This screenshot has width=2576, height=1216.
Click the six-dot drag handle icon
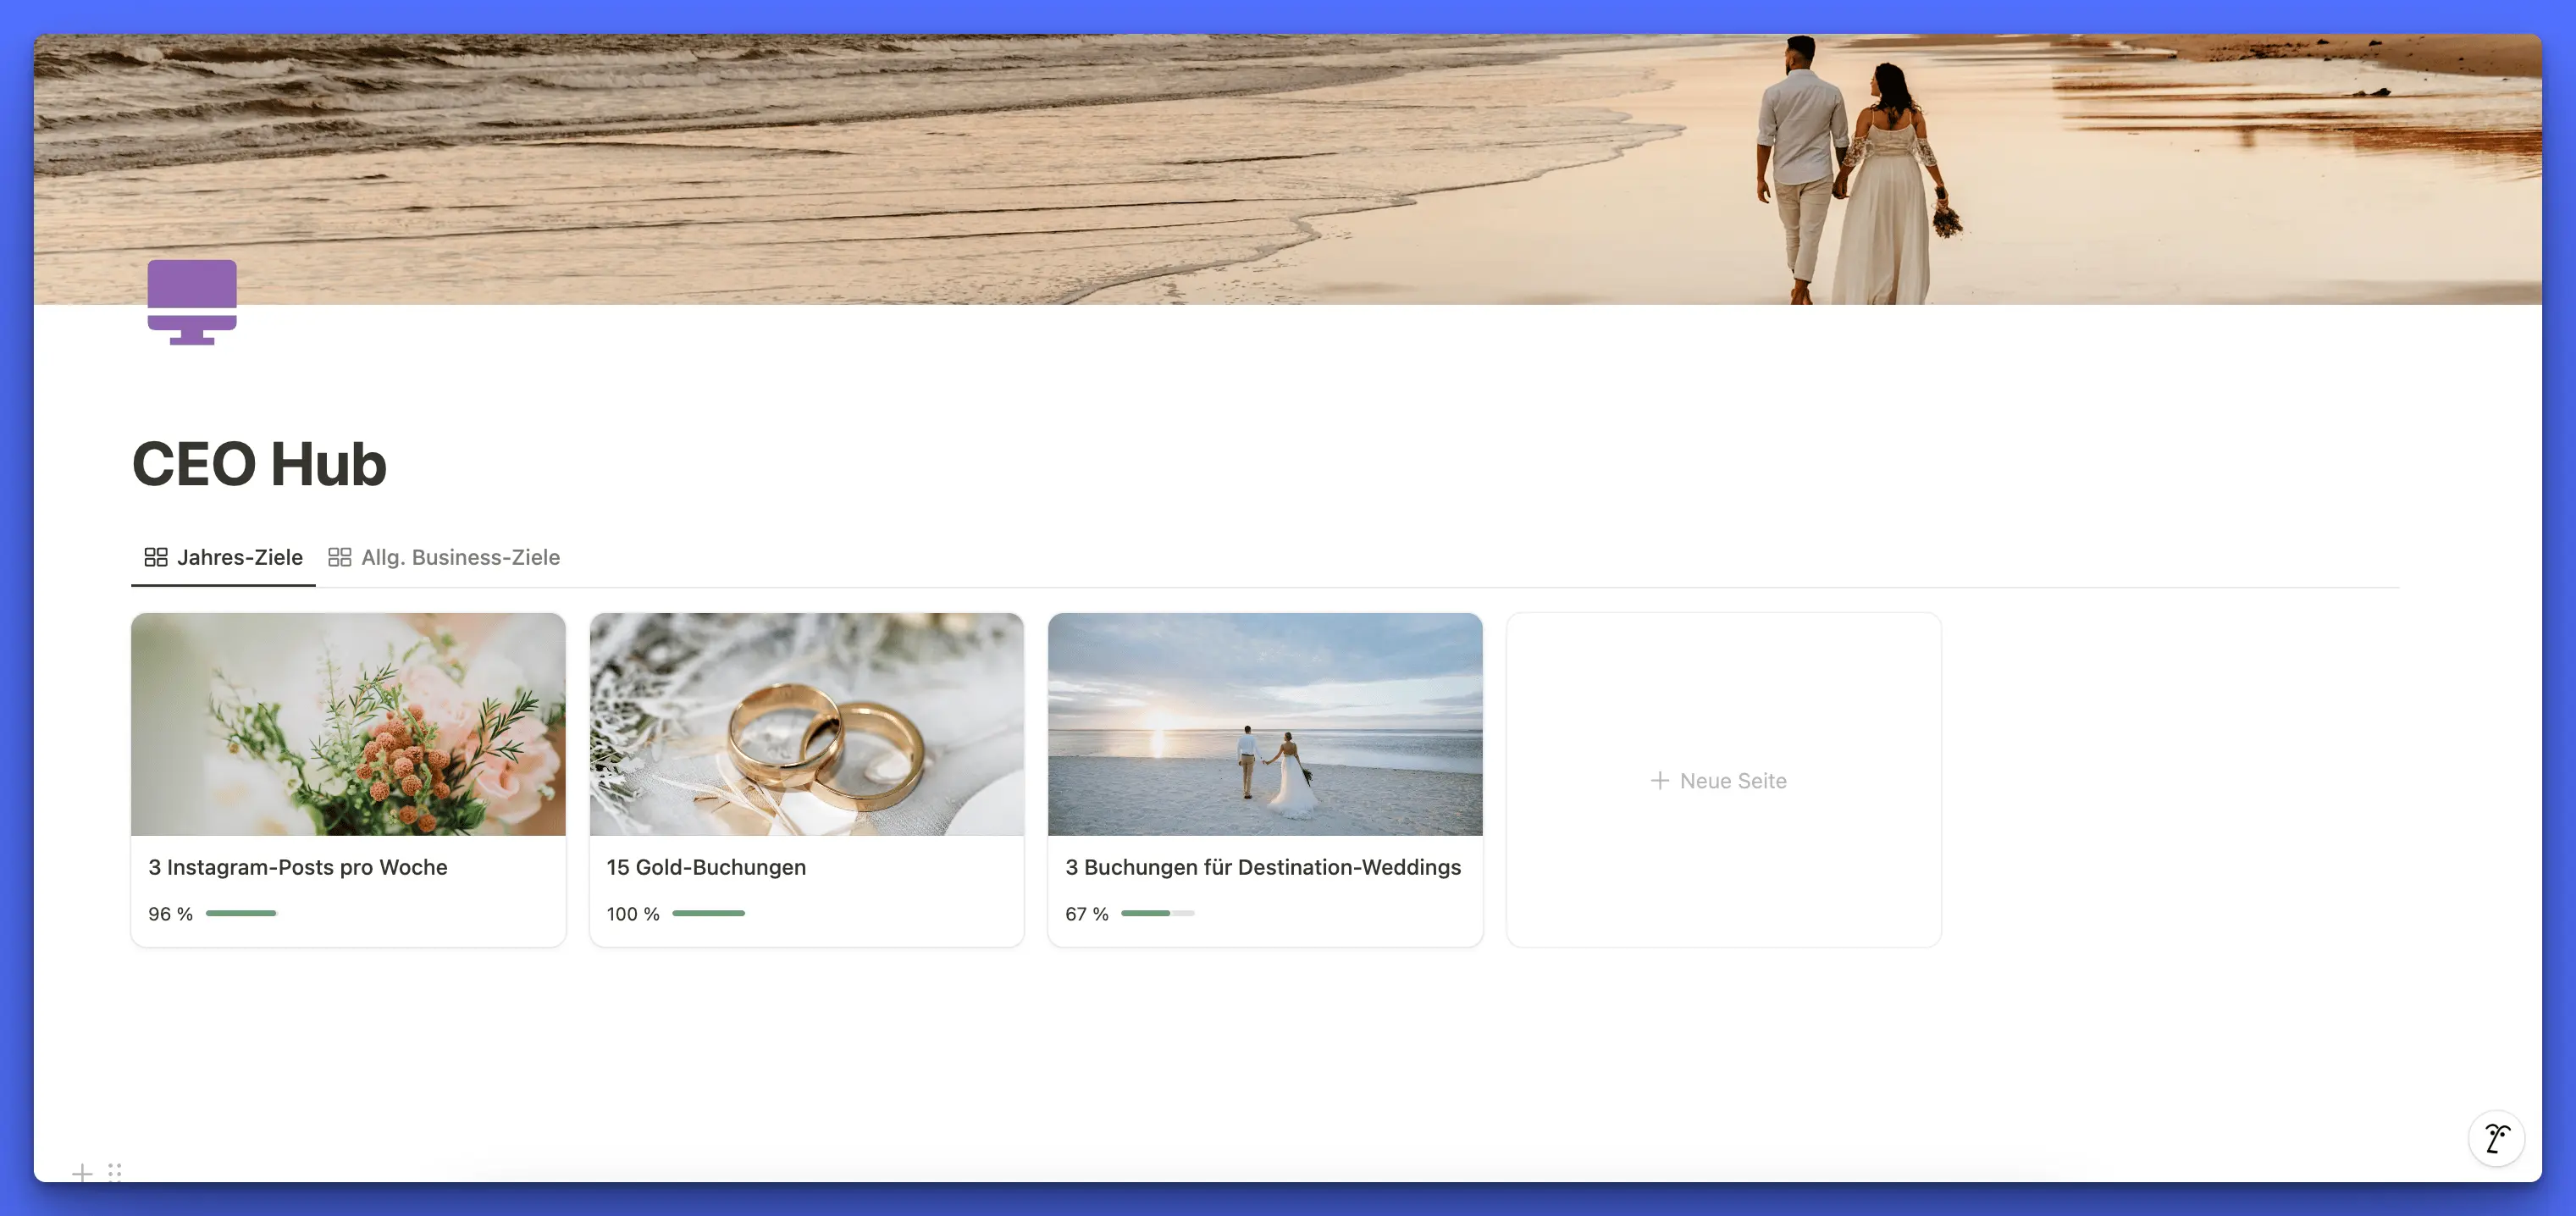click(115, 1171)
